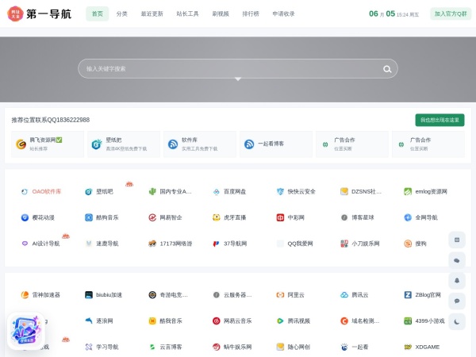This screenshot has height=357, width=476.
Task: Click the 樱花动漫 icon
Action: coord(25,217)
